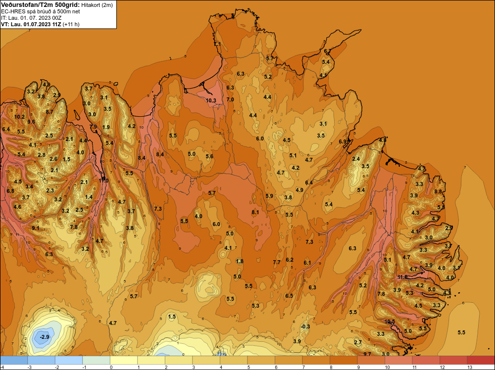Click the 'VT: Lau. 01.07.2023 11Z' valid time

(x=31, y=24)
